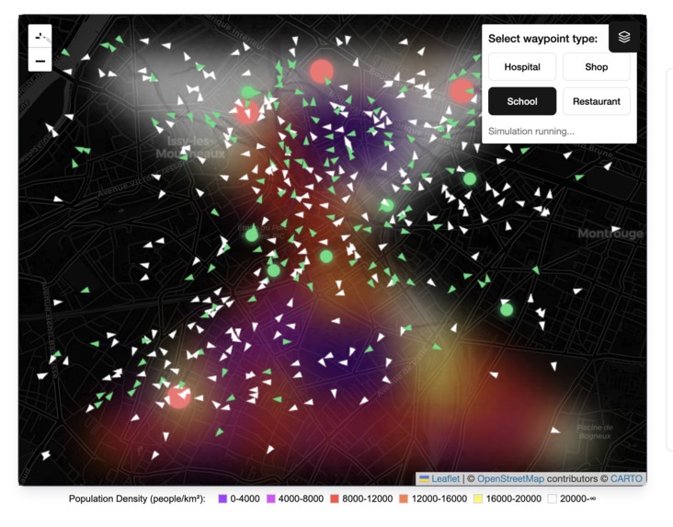Select Hospital waypoint type
This screenshot has height=527, width=673.
[x=522, y=66]
